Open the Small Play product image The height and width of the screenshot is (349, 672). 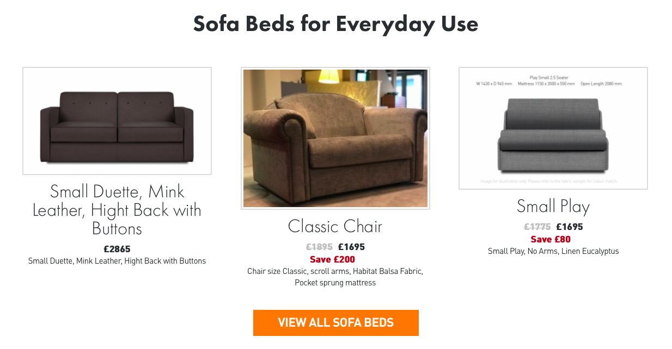pyautogui.click(x=553, y=128)
